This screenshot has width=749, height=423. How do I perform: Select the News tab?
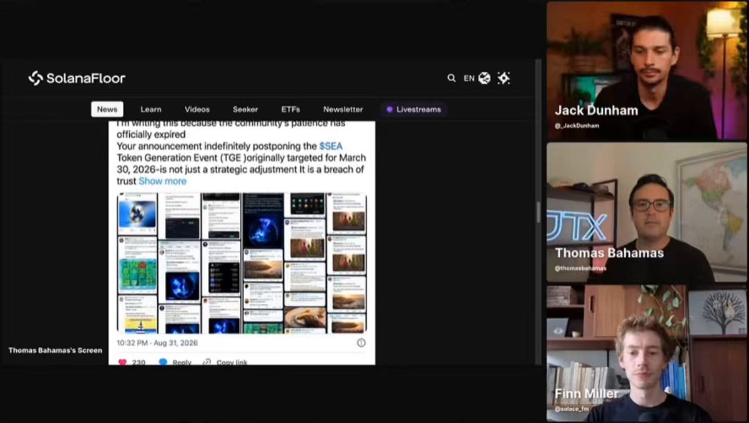coord(107,109)
